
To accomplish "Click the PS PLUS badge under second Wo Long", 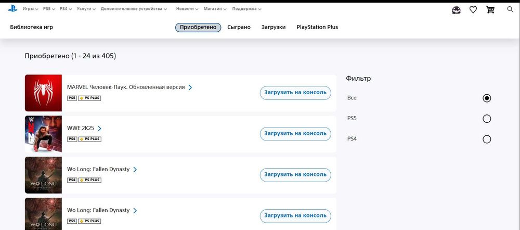I will (x=89, y=221).
